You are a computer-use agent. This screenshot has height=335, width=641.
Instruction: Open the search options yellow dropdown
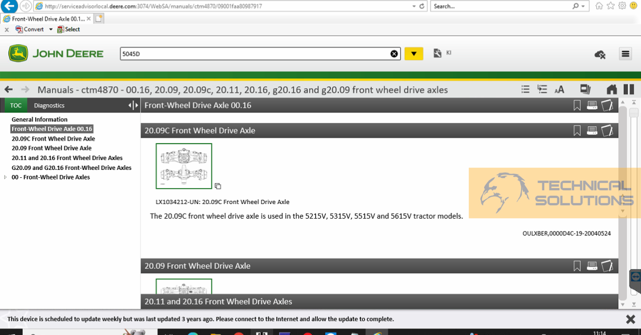pos(414,53)
